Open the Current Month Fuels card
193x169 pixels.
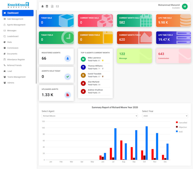tap(134, 38)
